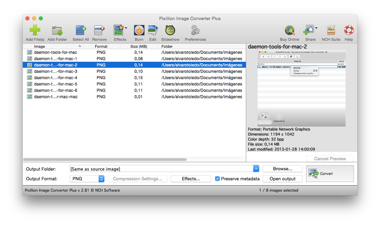Open Preferences gears icon
The height and width of the screenshot is (226, 380).
coord(195,30)
